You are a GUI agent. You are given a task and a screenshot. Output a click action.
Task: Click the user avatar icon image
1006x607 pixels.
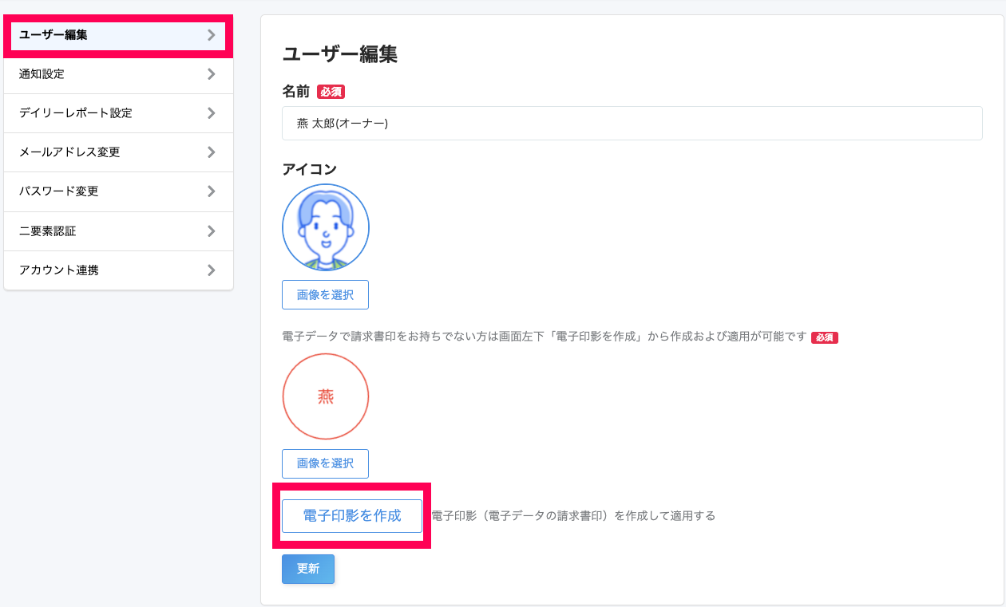point(326,227)
